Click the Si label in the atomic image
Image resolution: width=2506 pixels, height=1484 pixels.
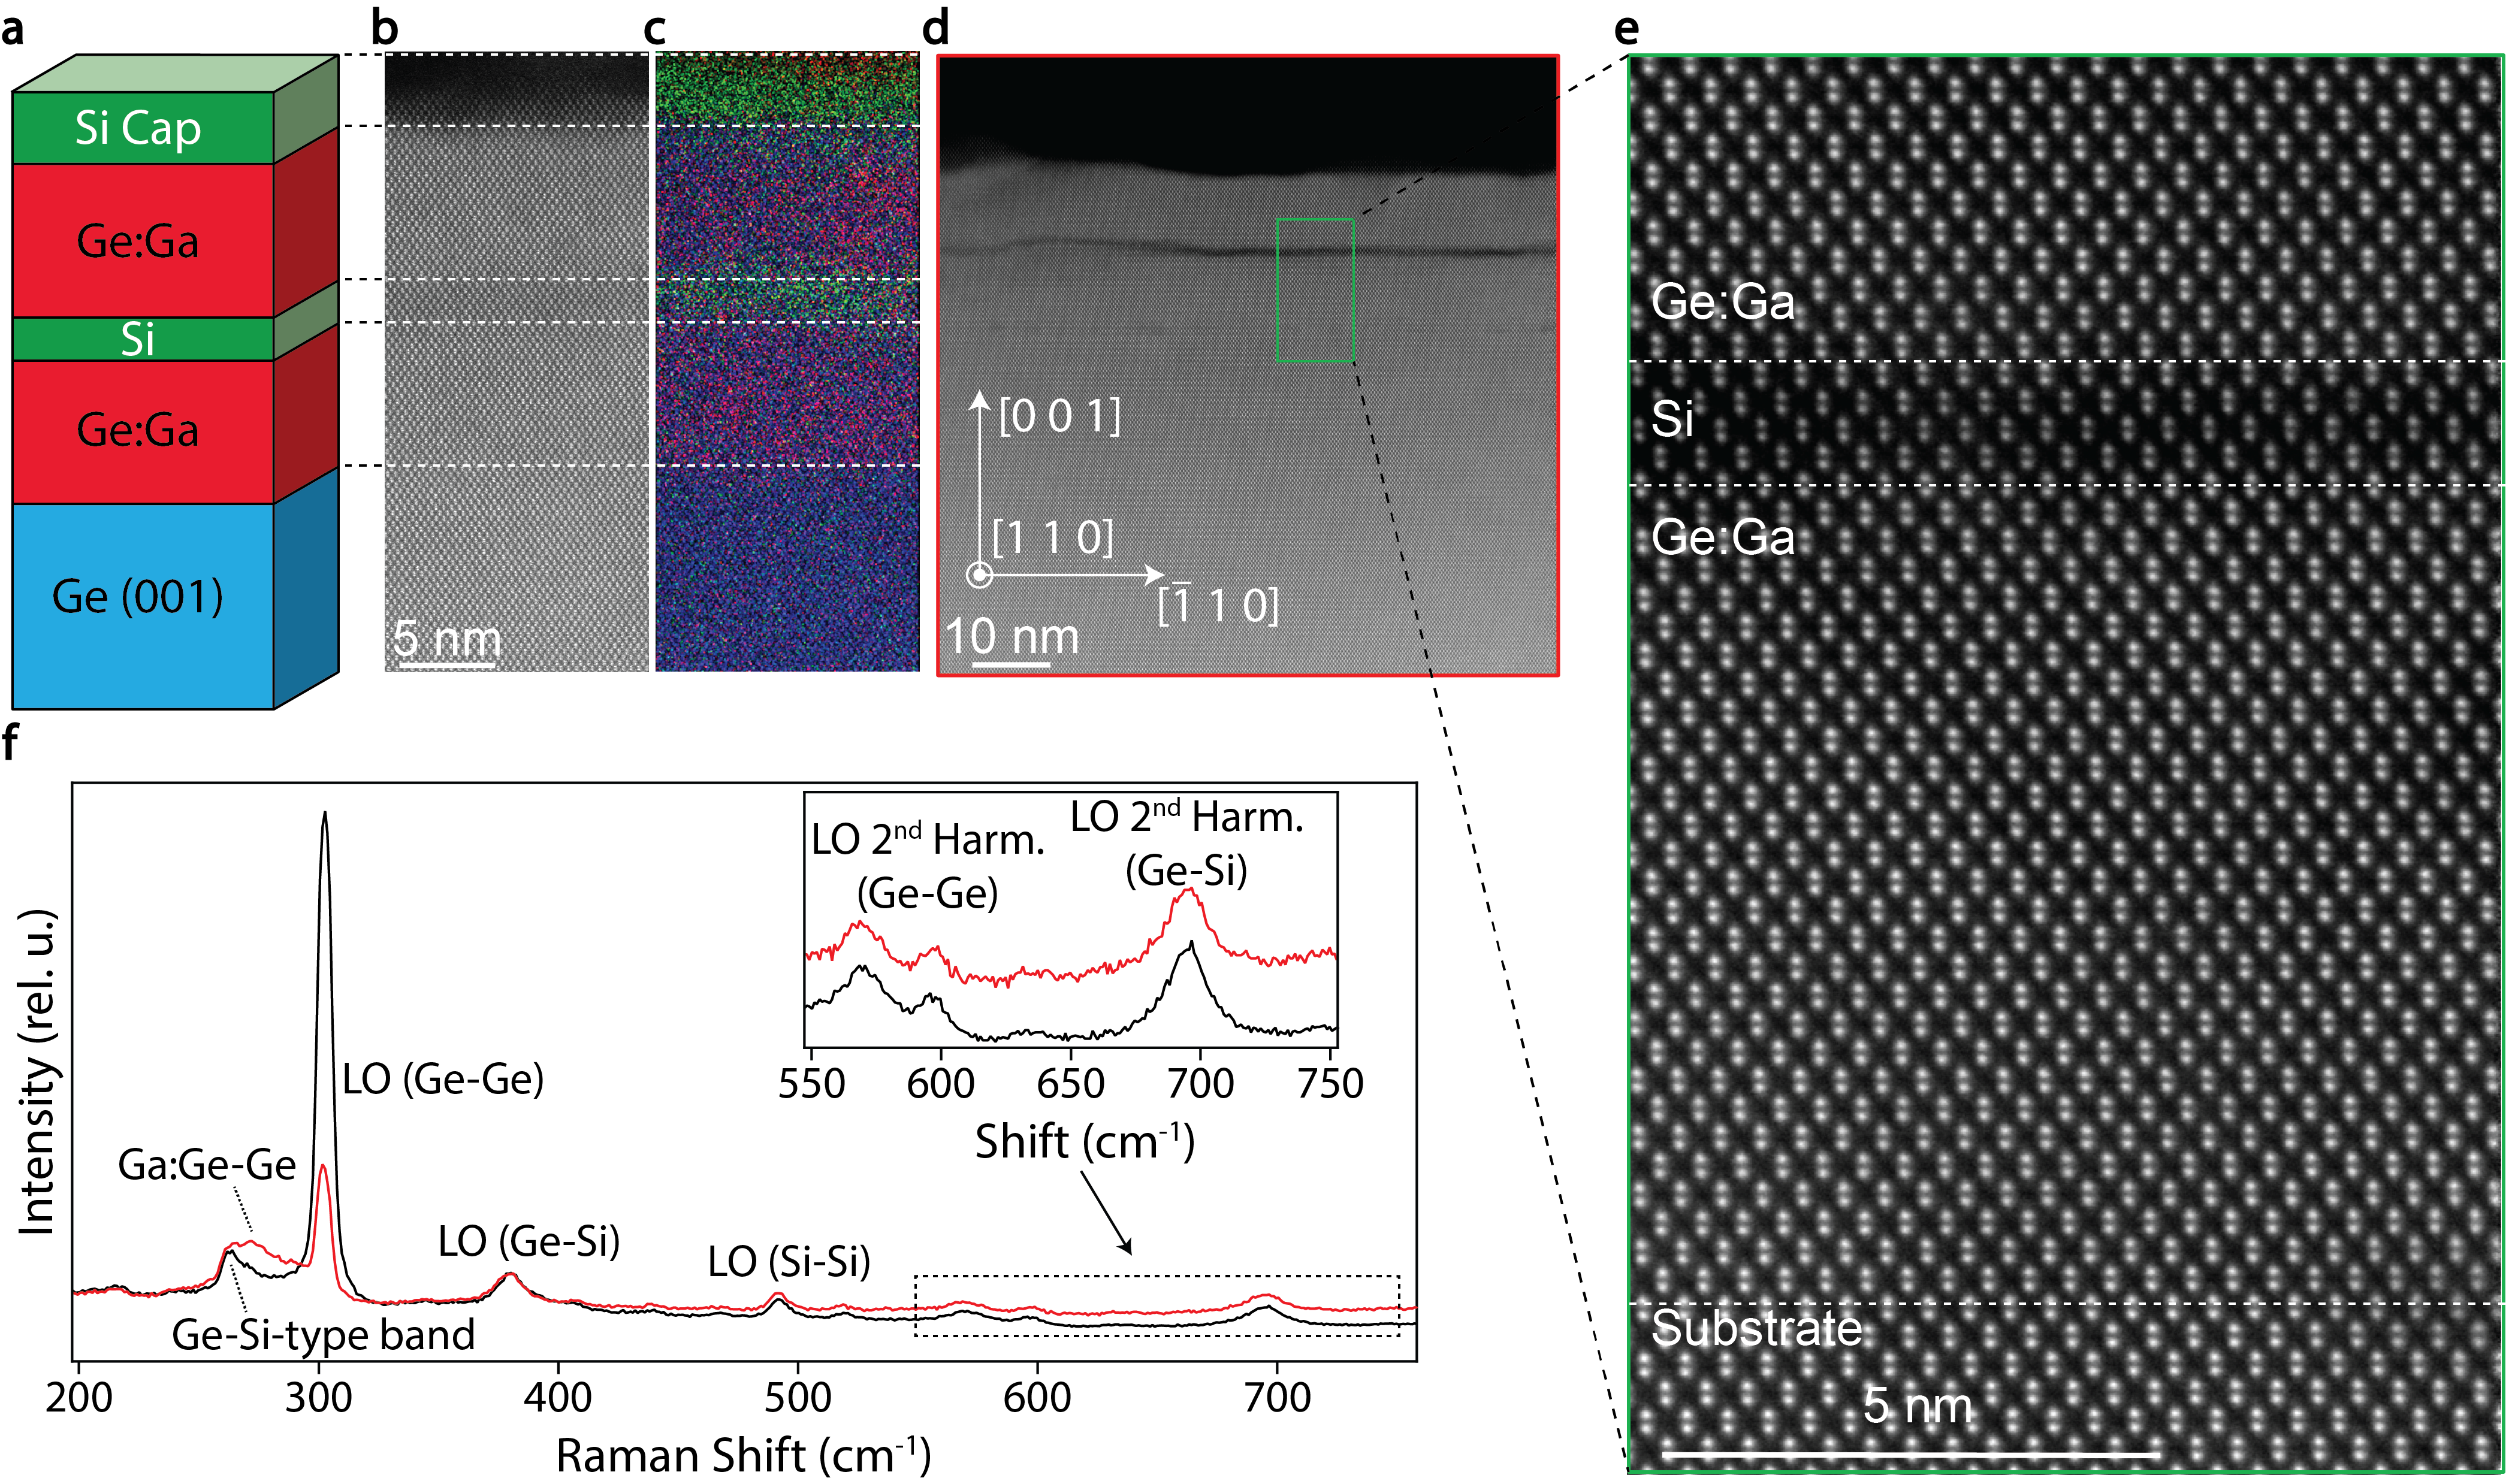[x=1672, y=419]
